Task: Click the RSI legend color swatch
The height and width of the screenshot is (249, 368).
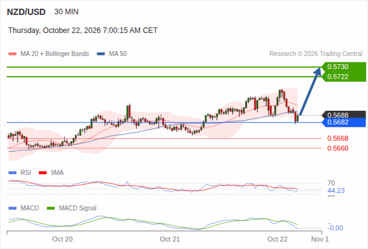Action: (x=12, y=173)
